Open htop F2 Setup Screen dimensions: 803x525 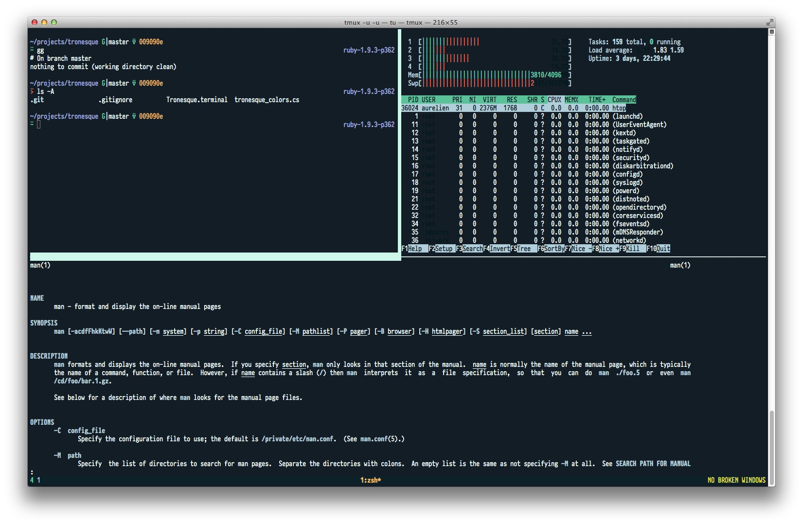coord(442,249)
